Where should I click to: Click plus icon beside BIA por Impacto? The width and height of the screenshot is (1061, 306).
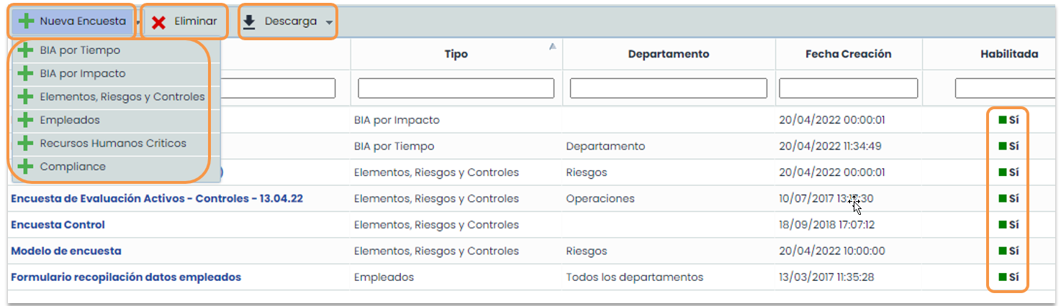click(26, 74)
